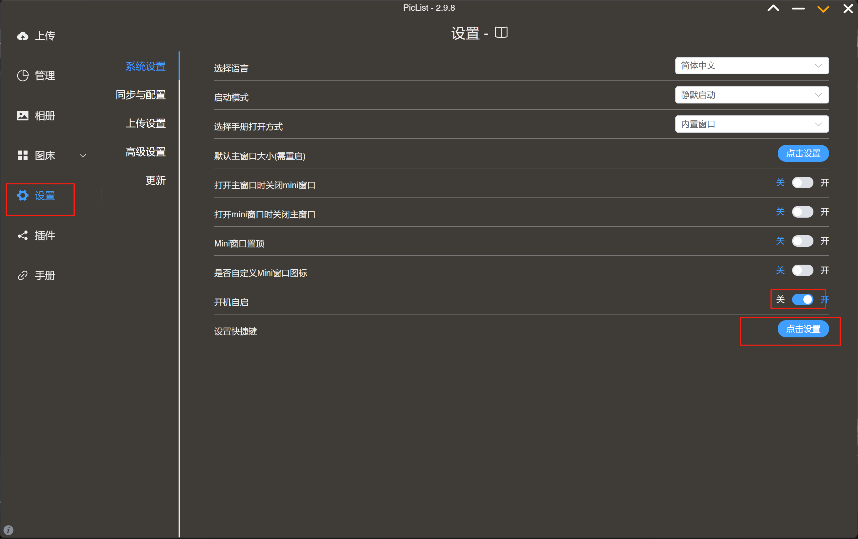The height and width of the screenshot is (539, 858).
Task: Click the info icon at bottom left
Action: tap(8, 530)
